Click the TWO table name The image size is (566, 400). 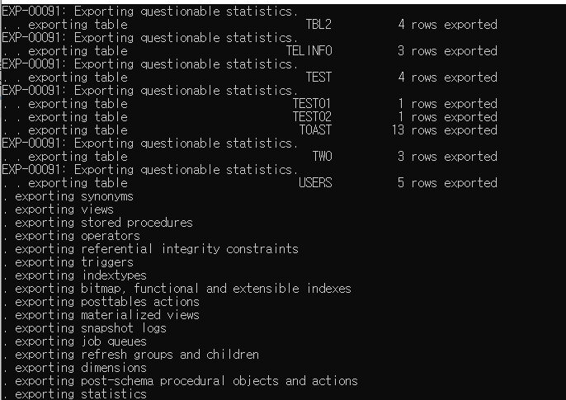[x=322, y=157]
